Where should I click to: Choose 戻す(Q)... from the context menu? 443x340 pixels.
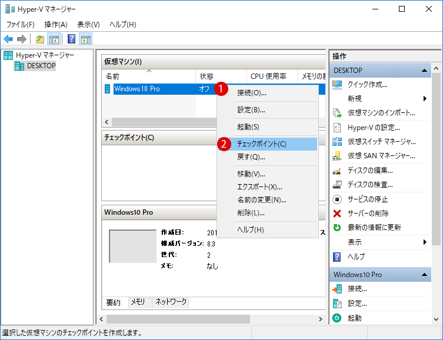tap(267, 156)
